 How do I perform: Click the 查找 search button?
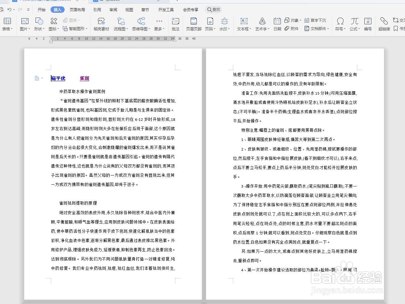click(214, 10)
